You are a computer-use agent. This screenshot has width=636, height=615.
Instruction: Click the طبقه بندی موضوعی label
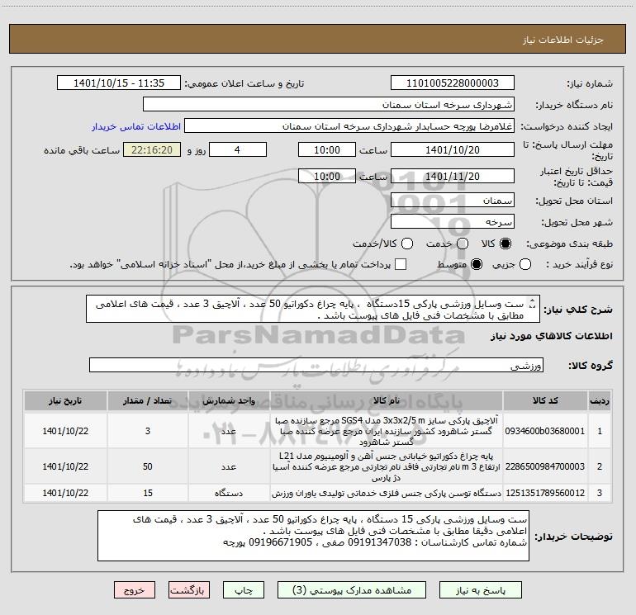coord(569,244)
